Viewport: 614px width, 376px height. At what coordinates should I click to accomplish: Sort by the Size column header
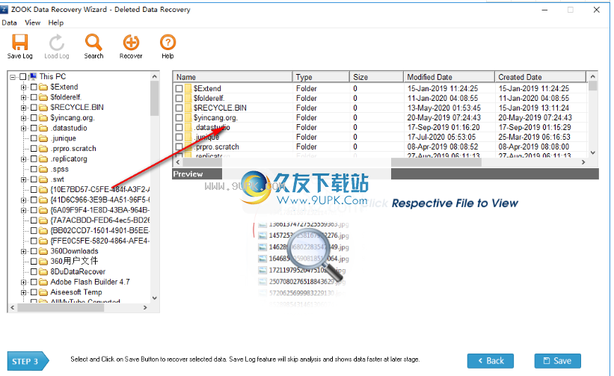pyautogui.click(x=376, y=77)
